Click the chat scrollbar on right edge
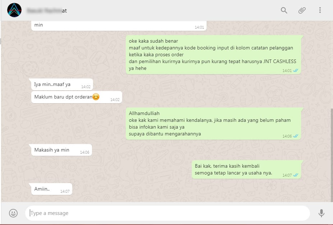333x225 pixels. click(x=332, y=155)
